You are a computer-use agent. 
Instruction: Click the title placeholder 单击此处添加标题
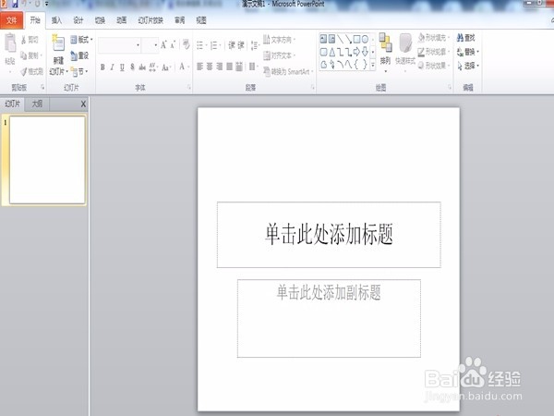(329, 235)
